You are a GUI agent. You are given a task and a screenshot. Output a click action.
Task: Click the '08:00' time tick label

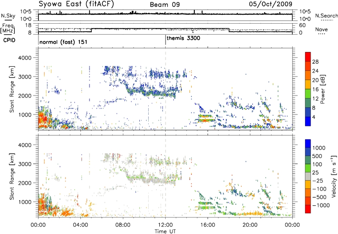123,225
